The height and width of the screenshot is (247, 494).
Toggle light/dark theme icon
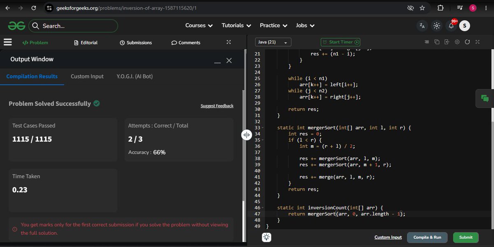pos(437,26)
